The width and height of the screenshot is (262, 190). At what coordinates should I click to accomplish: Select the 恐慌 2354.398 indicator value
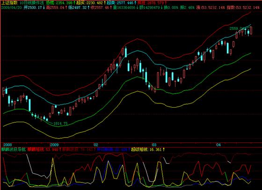tap(59, 3)
